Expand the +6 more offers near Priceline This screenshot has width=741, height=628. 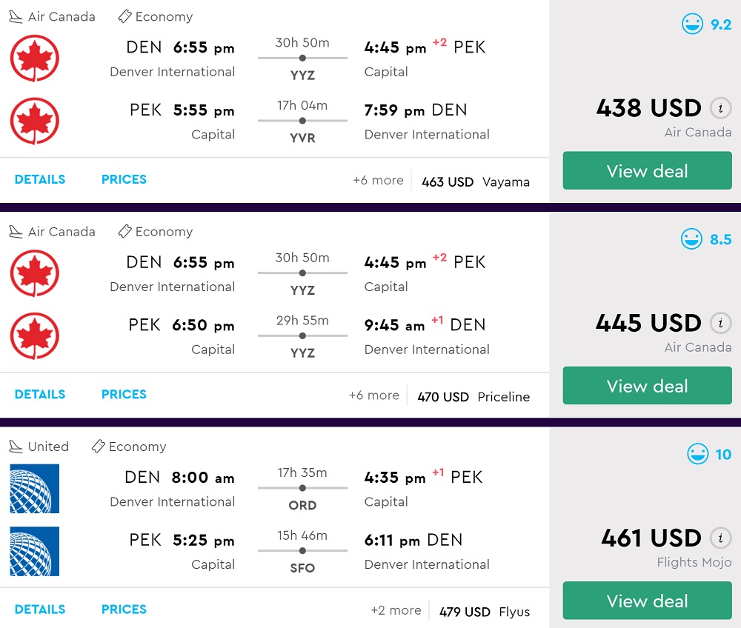[373, 395]
